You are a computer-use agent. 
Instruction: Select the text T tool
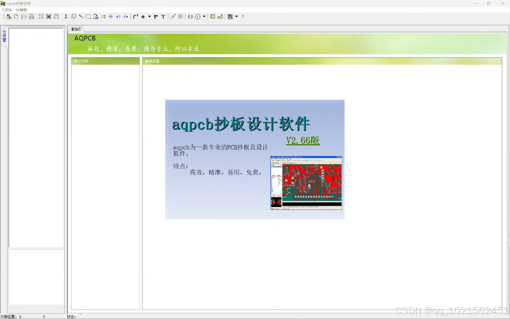coord(163,17)
